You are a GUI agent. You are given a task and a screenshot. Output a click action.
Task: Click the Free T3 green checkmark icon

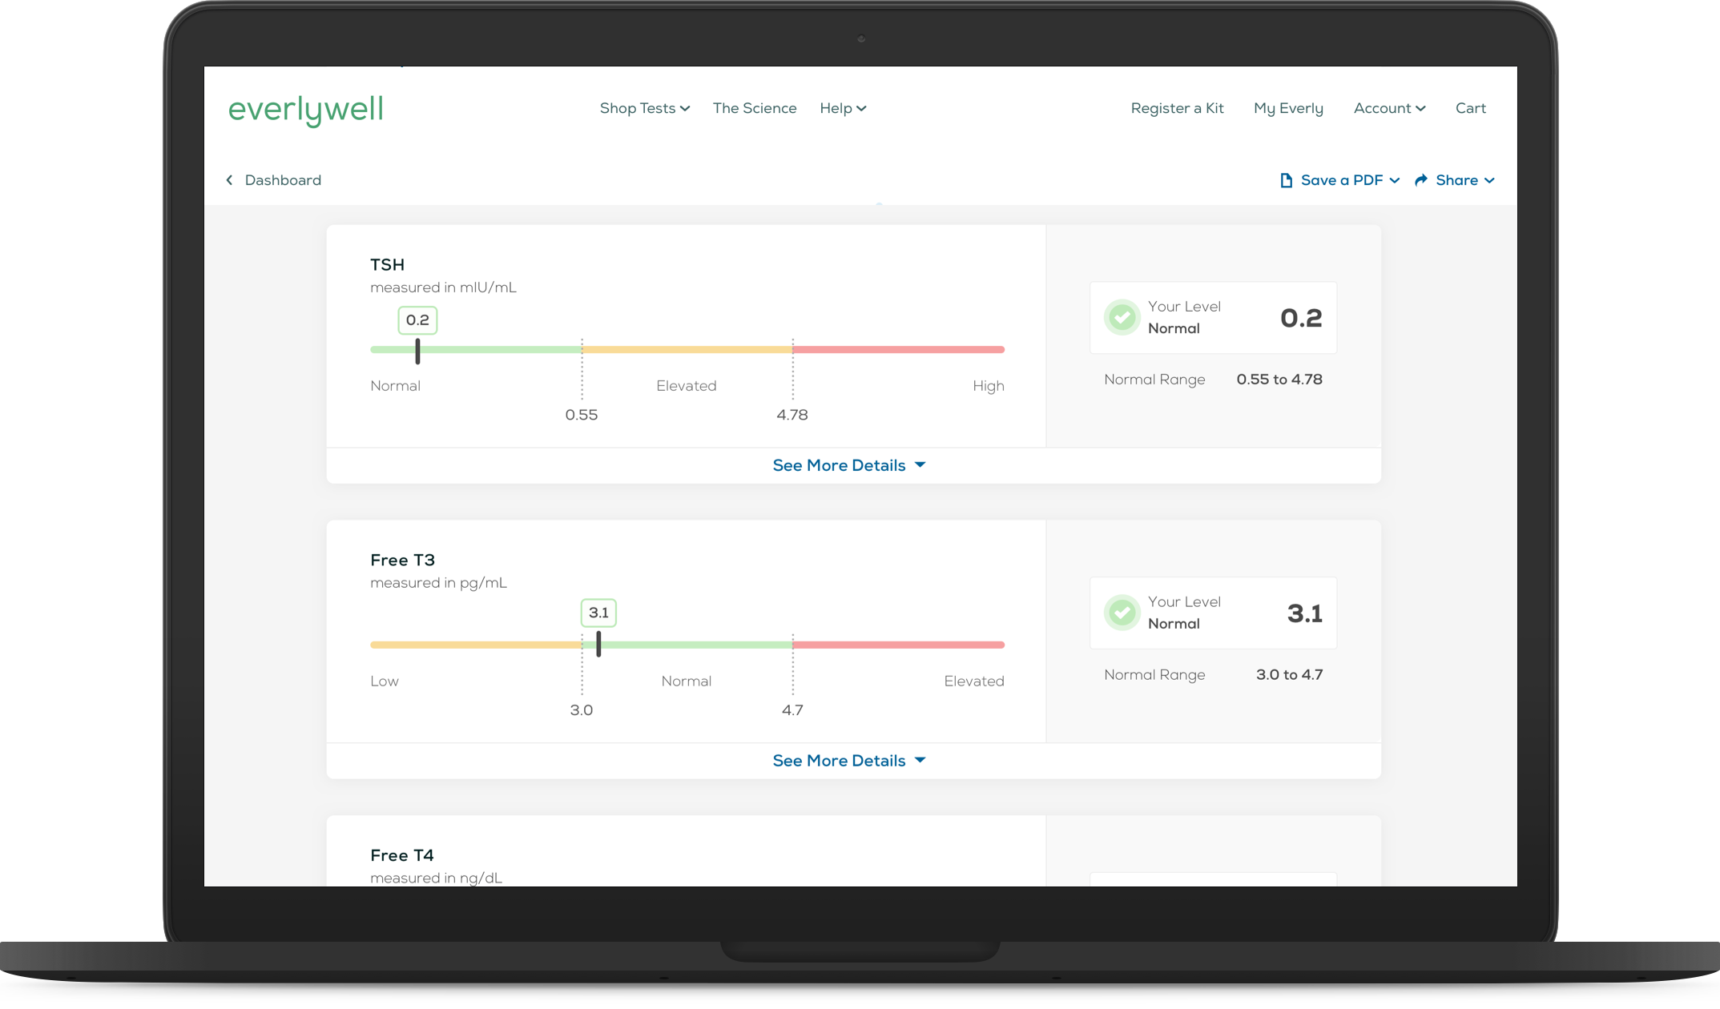pyautogui.click(x=1122, y=613)
